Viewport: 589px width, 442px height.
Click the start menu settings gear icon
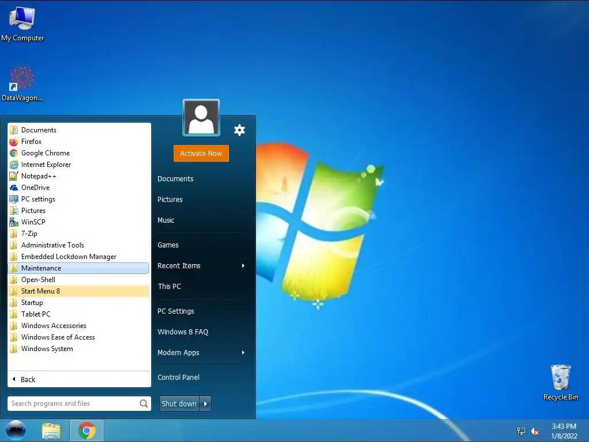click(x=239, y=130)
